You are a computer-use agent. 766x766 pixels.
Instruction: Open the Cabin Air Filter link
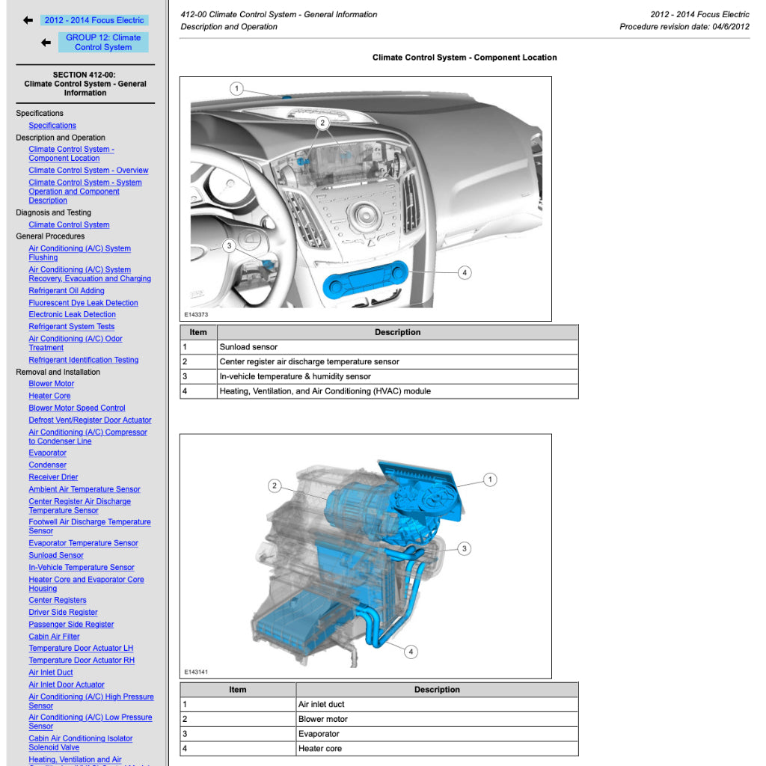coord(54,637)
